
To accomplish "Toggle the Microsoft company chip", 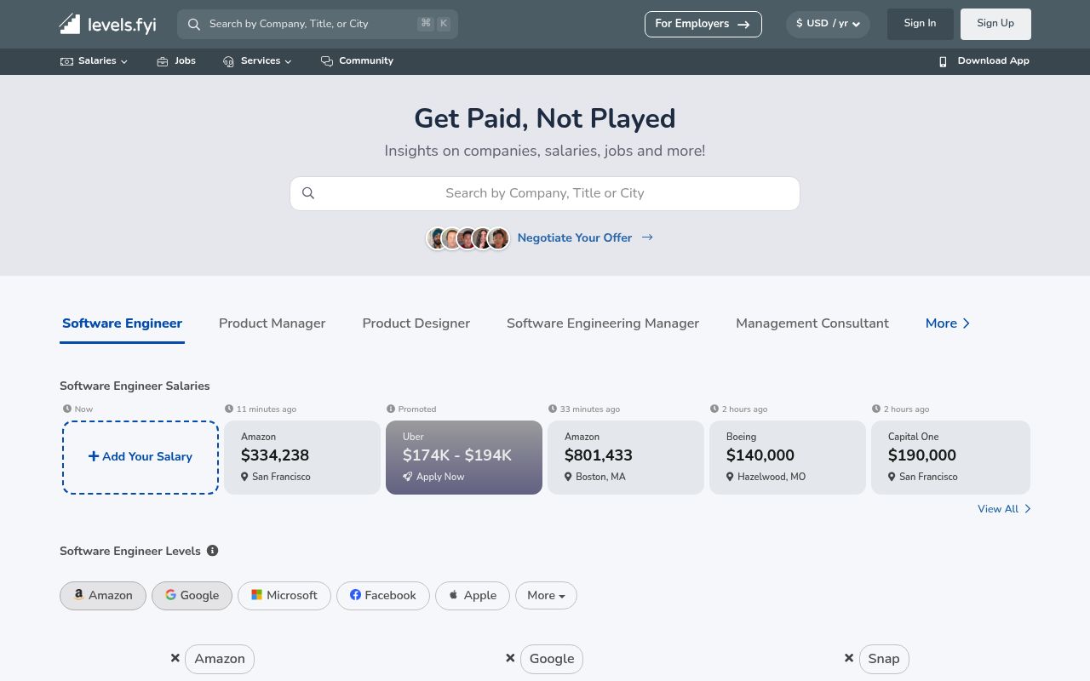I will (284, 595).
